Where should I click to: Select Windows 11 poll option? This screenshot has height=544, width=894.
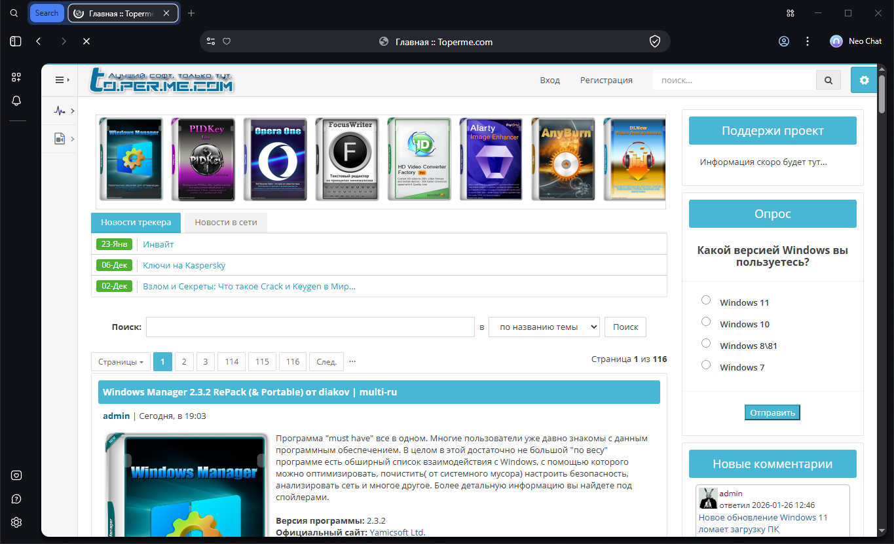(706, 300)
